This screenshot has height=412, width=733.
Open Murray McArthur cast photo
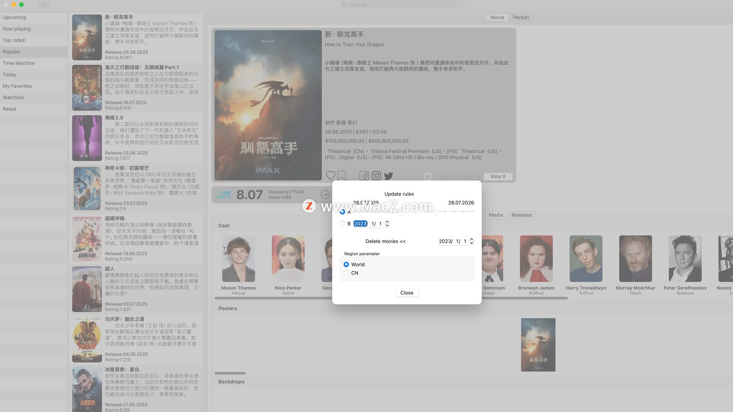pyautogui.click(x=636, y=259)
